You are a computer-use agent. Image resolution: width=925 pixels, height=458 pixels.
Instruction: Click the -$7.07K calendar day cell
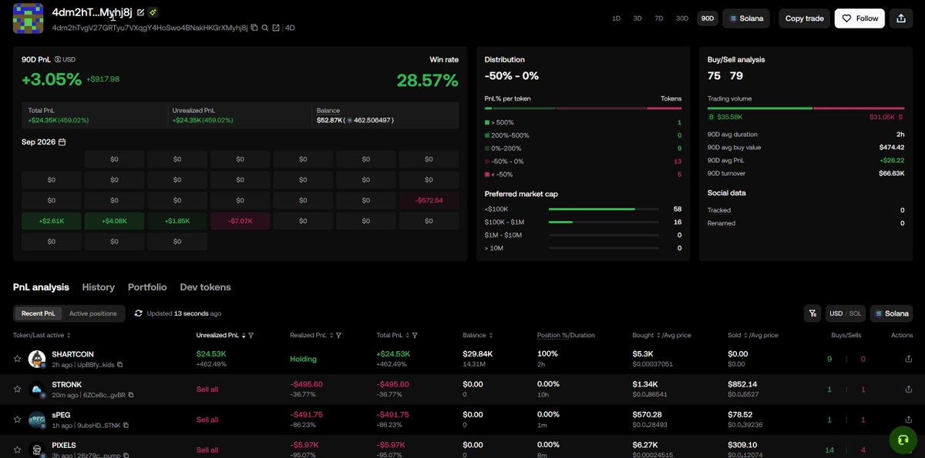pos(240,221)
